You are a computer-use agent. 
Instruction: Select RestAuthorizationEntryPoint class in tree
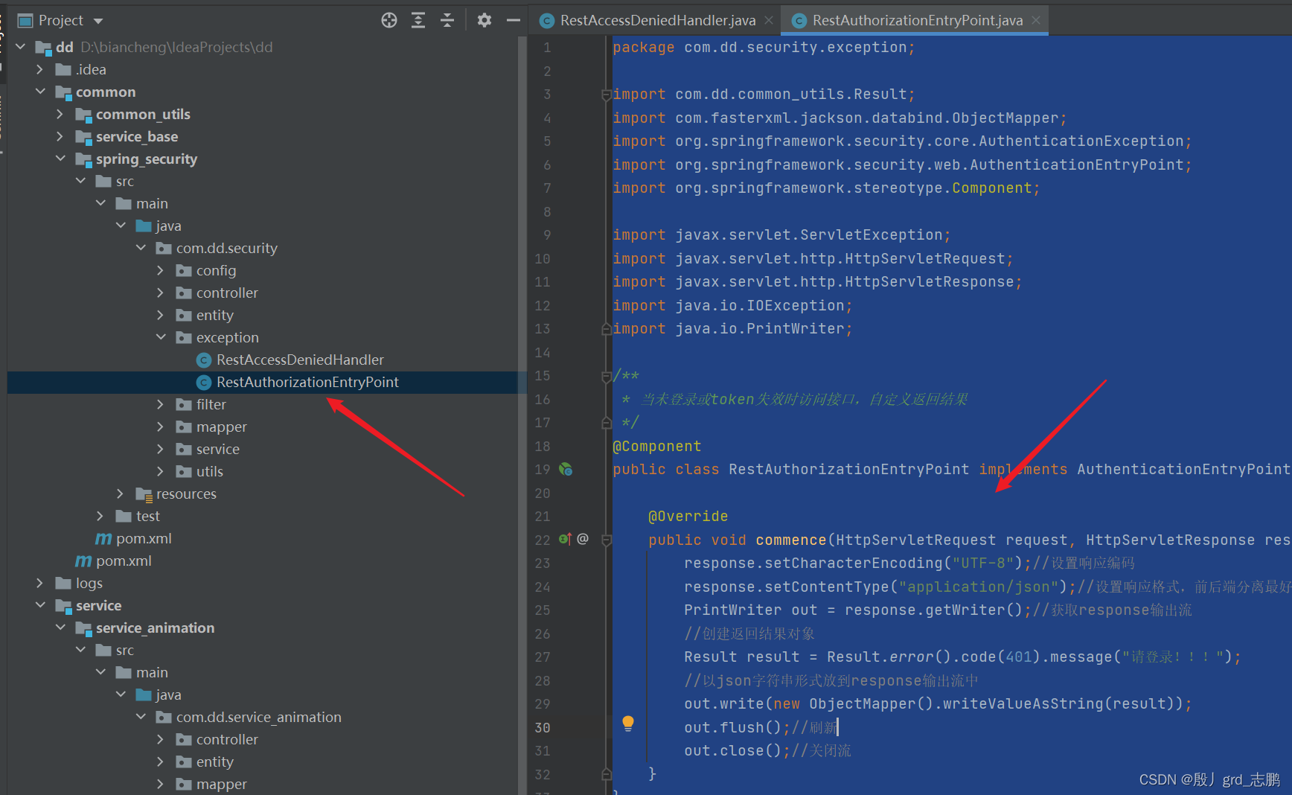[307, 382]
